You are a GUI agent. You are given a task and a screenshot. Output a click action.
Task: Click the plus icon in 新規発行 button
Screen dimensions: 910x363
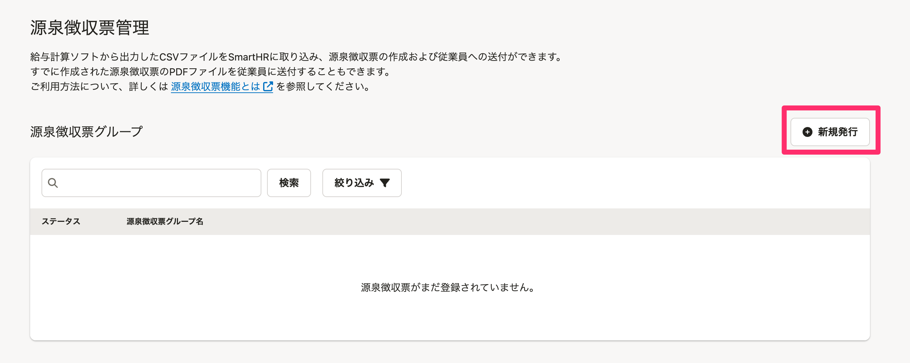coord(808,132)
